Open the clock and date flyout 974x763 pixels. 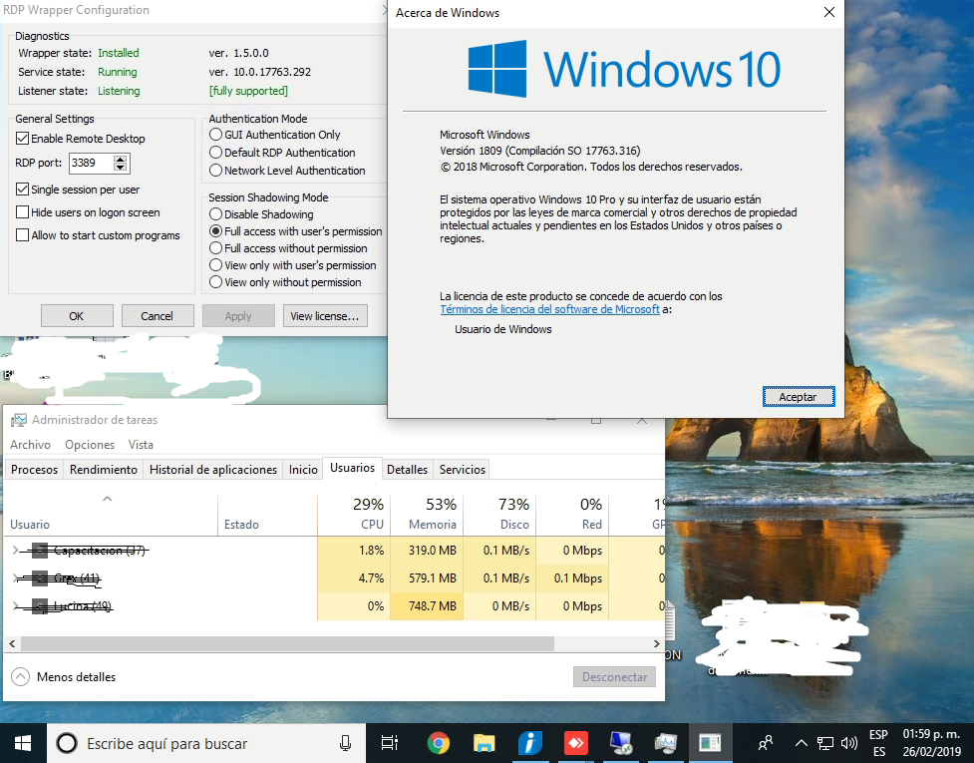pos(932,743)
